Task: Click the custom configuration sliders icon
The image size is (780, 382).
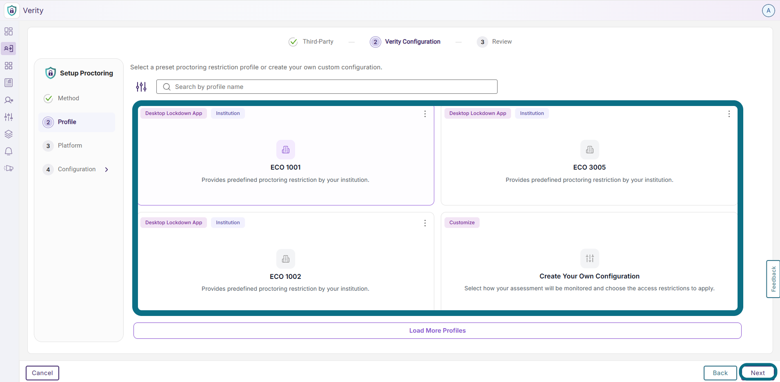Action: 590,258
